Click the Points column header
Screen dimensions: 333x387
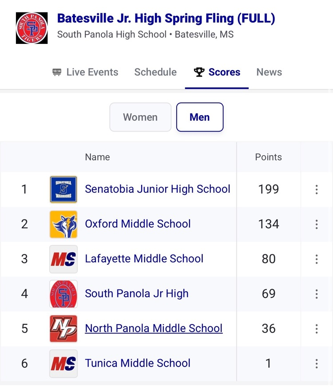[x=268, y=157]
